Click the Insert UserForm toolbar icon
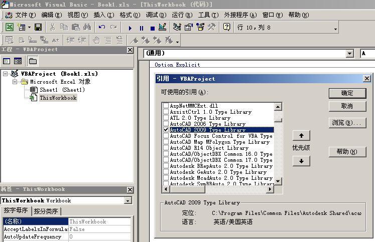375x242 pixels. [x=21, y=27]
